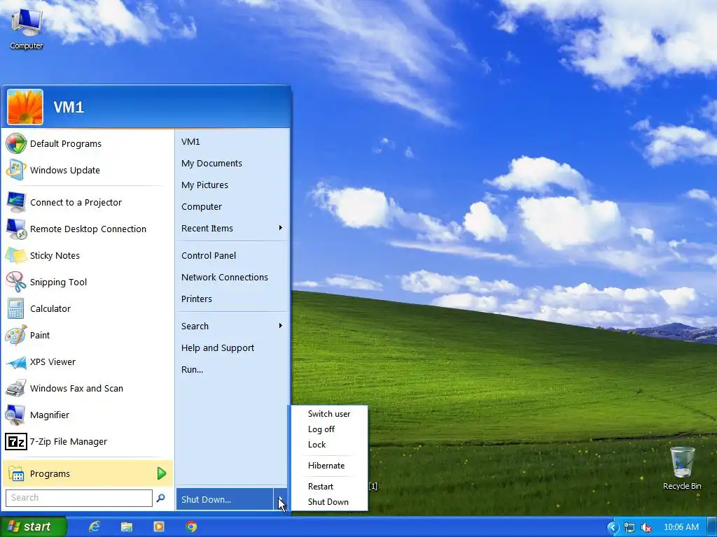Screen dimensions: 717x537
Task: Click VM1 username in menu header
Action: (69, 107)
